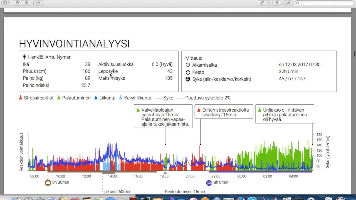Click red icon in Eniten stressireaktioita callout

pyautogui.click(x=199, y=110)
